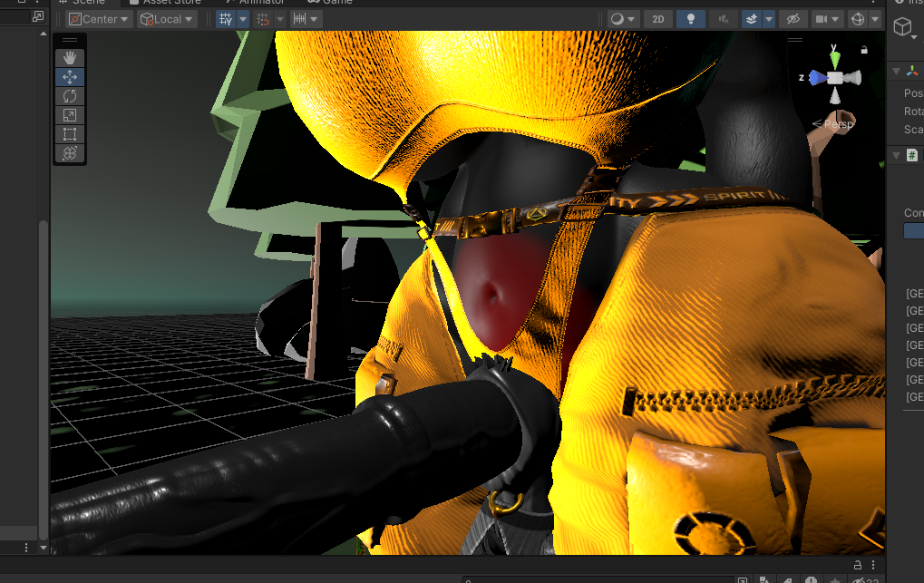Select the Move tool
The height and width of the screenshot is (583, 924).
[x=70, y=77]
